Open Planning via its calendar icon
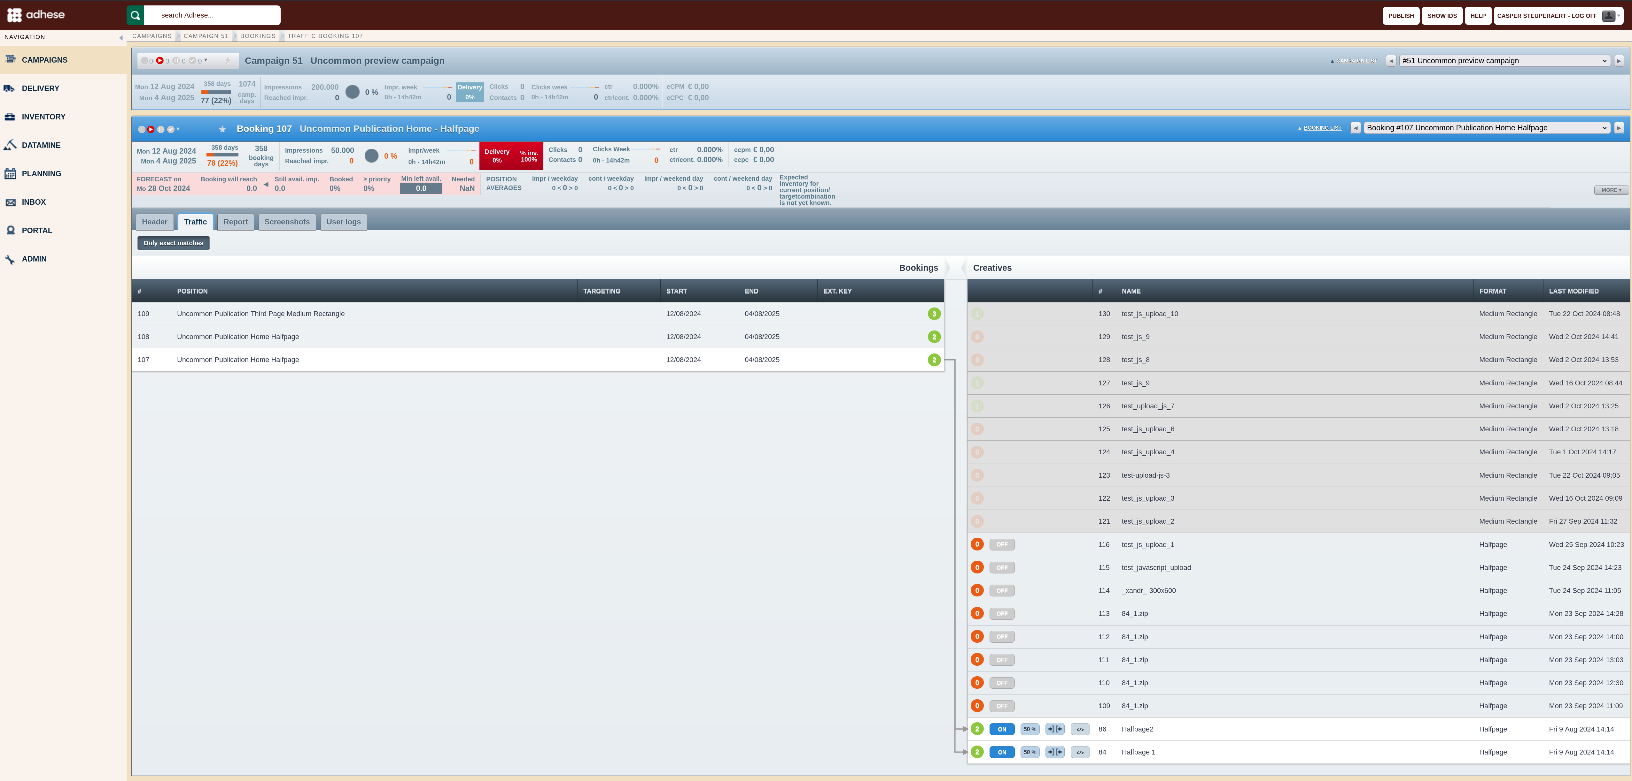Image resolution: width=1632 pixels, height=781 pixels. coord(10,173)
